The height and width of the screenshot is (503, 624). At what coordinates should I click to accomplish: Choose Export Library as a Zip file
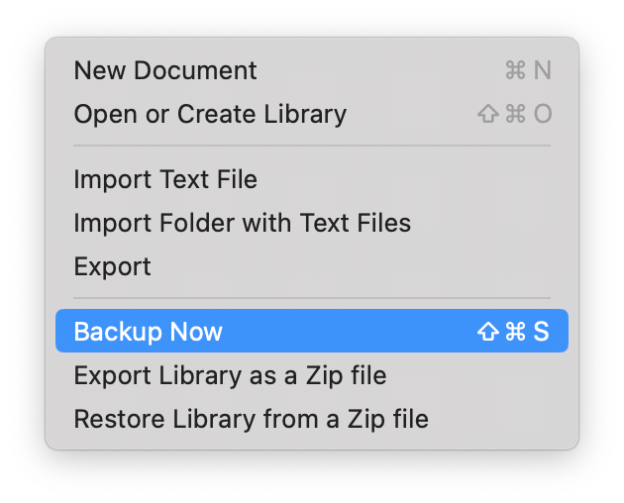point(312,375)
